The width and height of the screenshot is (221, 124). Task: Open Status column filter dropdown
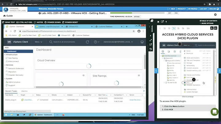pyautogui.click(x=48, y=95)
